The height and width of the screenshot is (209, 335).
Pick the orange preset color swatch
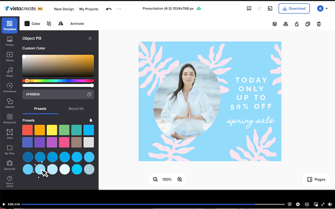[40, 130]
